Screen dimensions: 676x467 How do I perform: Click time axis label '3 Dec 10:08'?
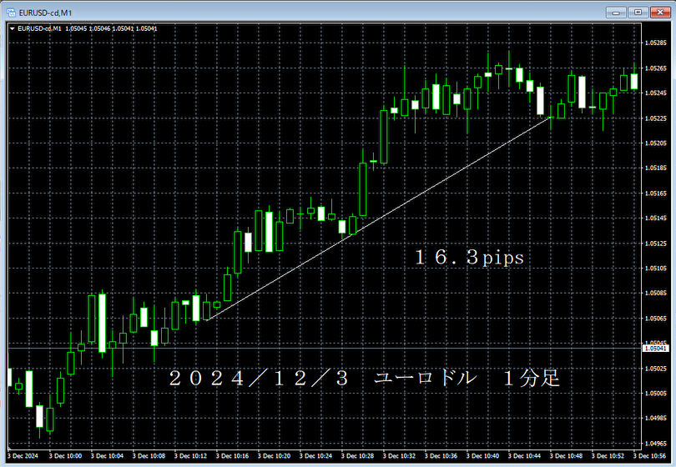click(149, 456)
